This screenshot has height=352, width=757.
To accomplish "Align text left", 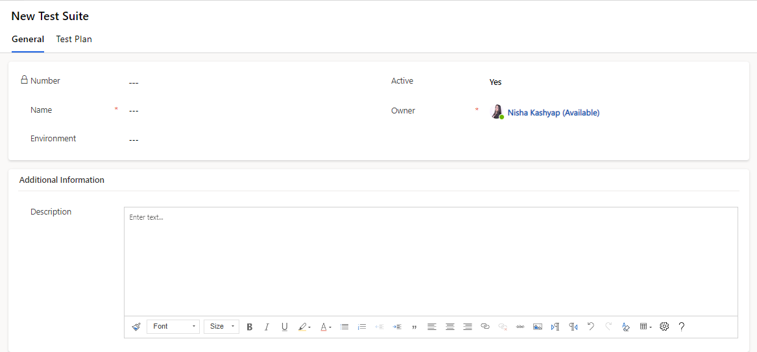I will click(432, 327).
